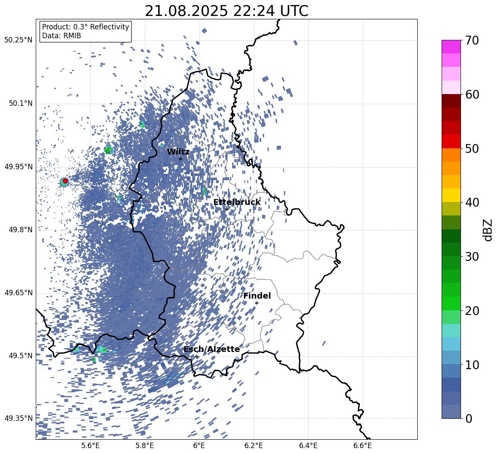Click the Wiltz cross marker
The image size is (498, 454).
(x=181, y=159)
